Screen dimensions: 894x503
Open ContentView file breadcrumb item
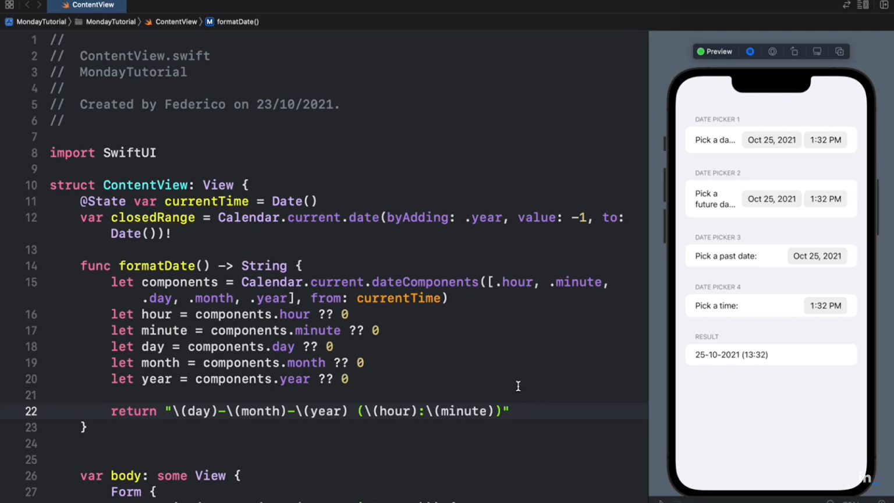point(176,22)
